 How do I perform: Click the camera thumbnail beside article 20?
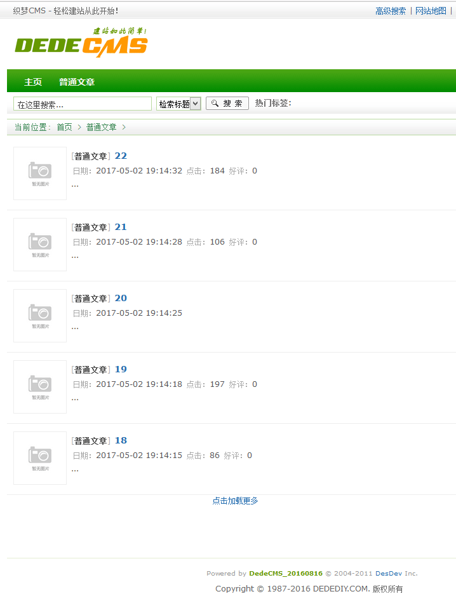pos(40,316)
